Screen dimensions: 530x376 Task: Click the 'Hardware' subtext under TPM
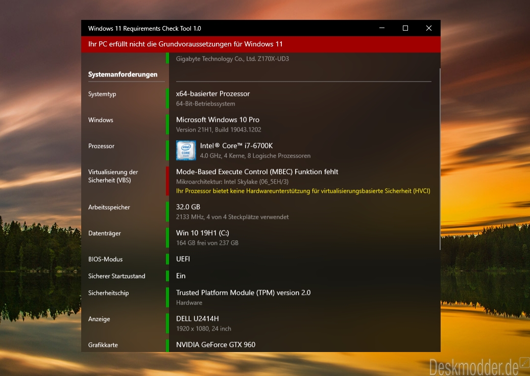(189, 303)
